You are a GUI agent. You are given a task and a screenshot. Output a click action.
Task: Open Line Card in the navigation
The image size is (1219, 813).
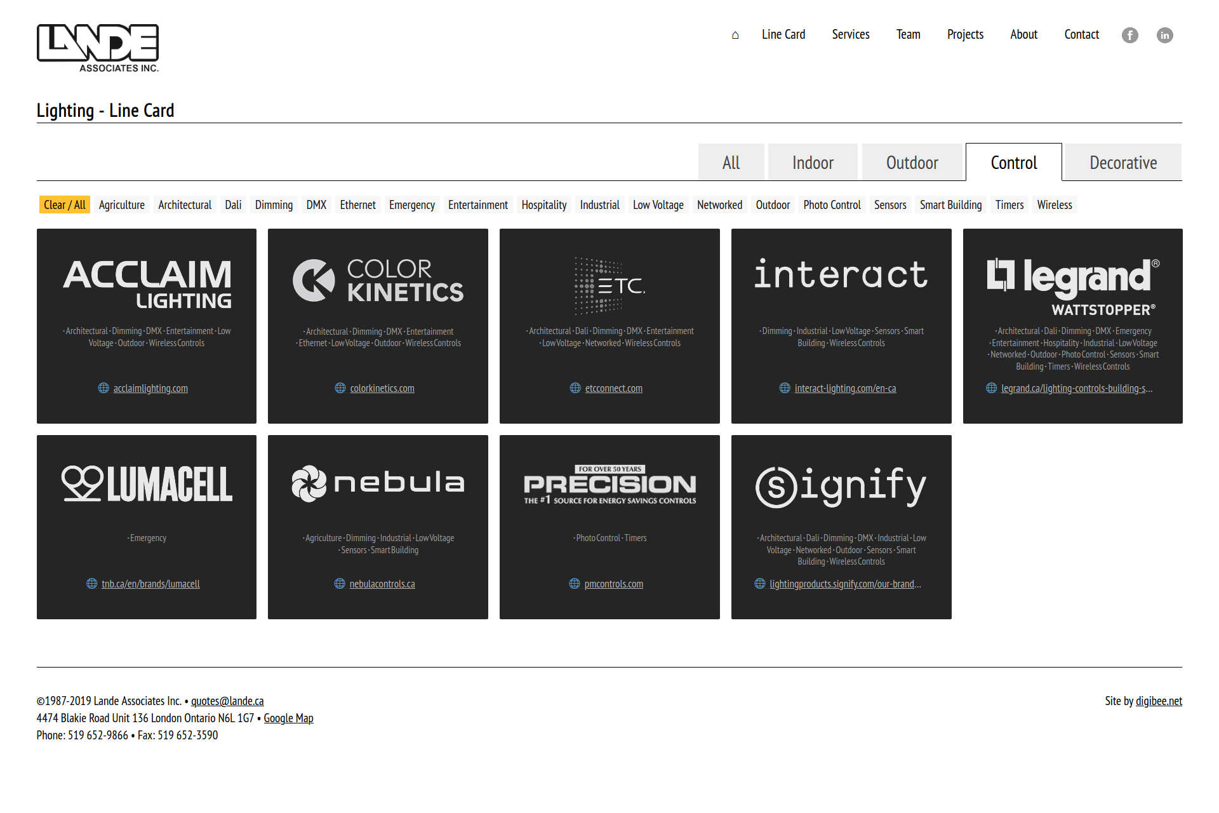pyautogui.click(x=783, y=35)
